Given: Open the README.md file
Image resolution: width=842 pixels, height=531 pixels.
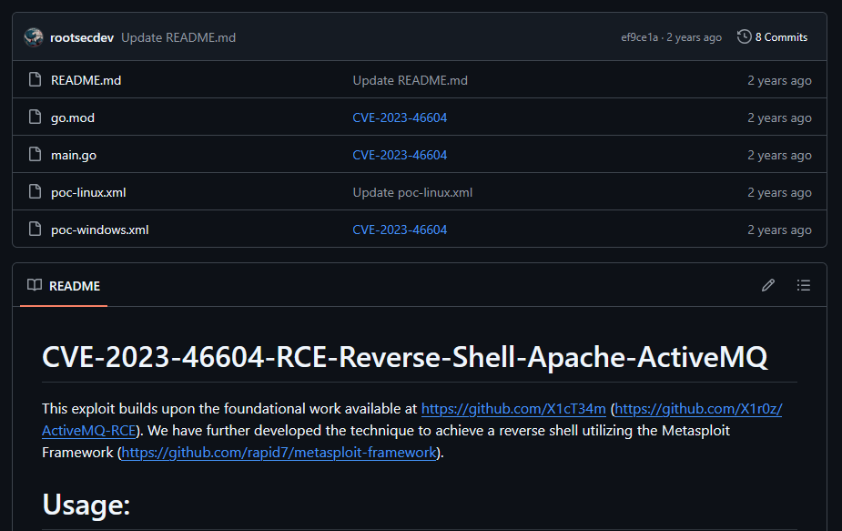Looking at the screenshot, I should click(86, 80).
